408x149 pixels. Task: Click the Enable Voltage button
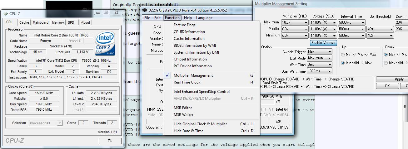[323, 43]
